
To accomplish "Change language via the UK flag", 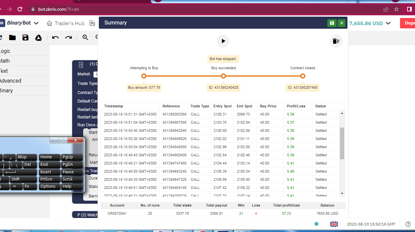I will [x=334, y=224].
